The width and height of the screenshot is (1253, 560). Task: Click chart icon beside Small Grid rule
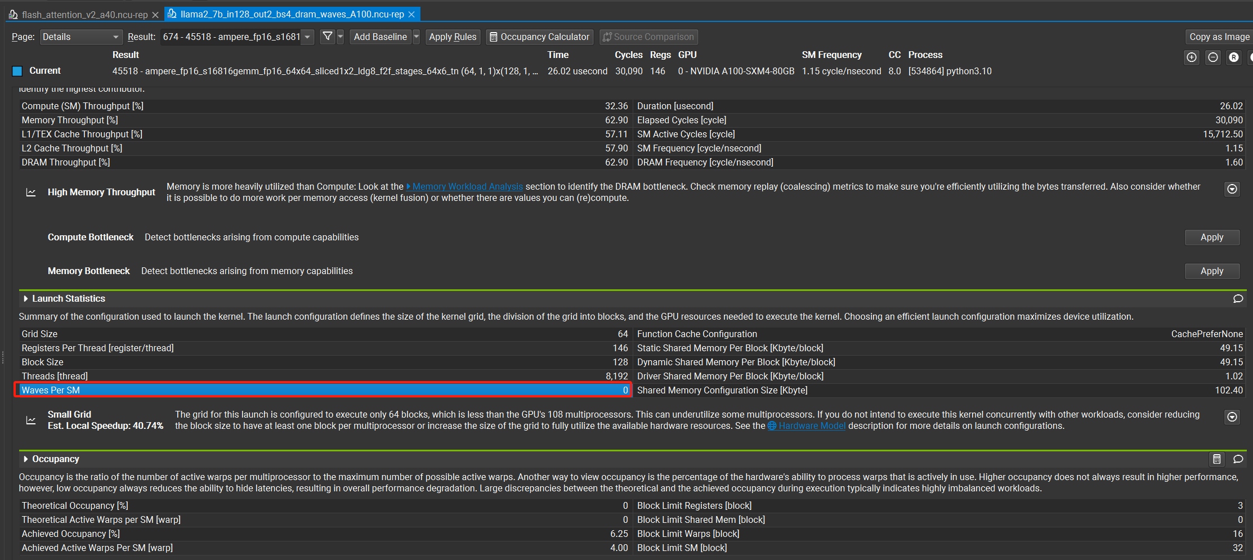click(x=31, y=420)
